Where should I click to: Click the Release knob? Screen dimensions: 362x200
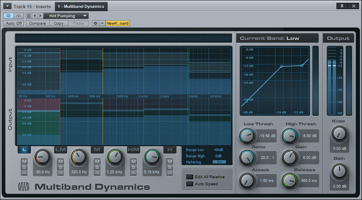(x=289, y=181)
